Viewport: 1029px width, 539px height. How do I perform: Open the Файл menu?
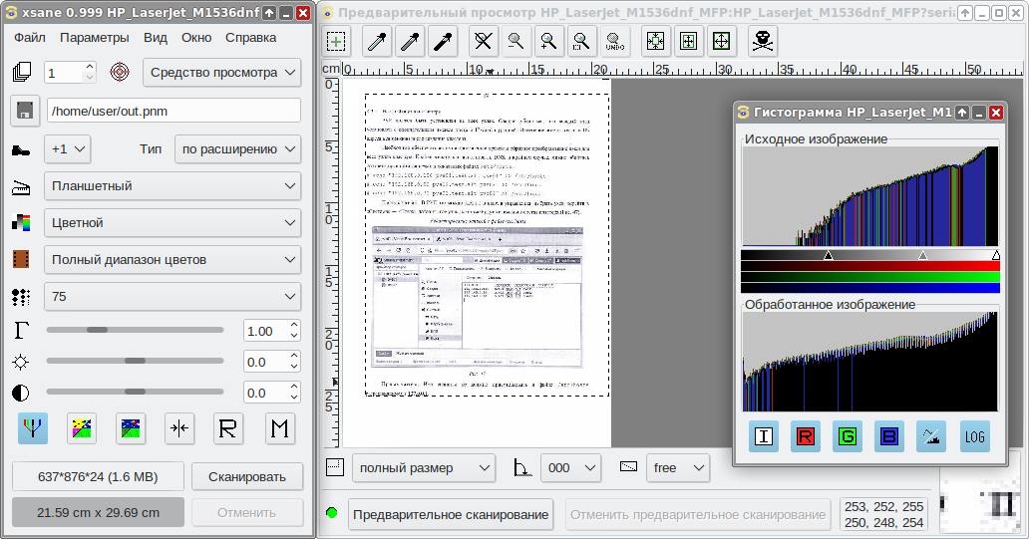coord(30,38)
